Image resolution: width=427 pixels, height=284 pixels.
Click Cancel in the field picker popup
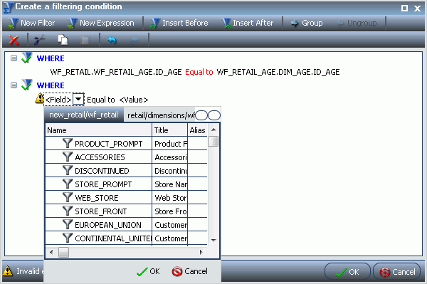click(190, 271)
